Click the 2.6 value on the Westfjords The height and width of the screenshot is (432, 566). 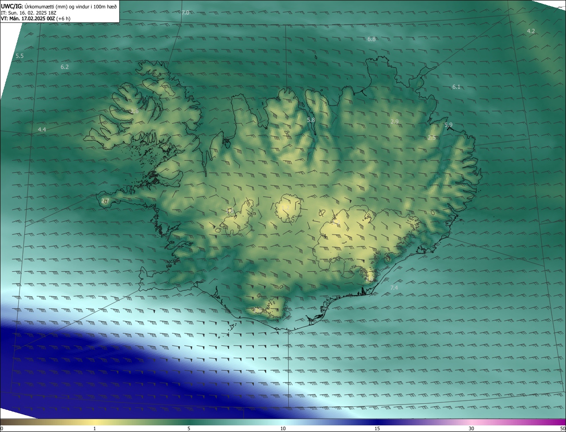[x=134, y=111]
